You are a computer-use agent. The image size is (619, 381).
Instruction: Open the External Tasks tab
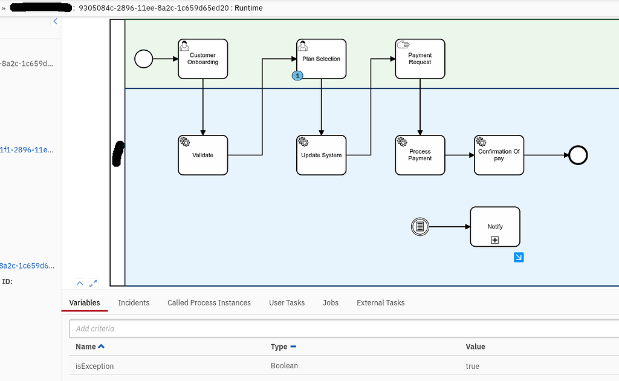(380, 302)
